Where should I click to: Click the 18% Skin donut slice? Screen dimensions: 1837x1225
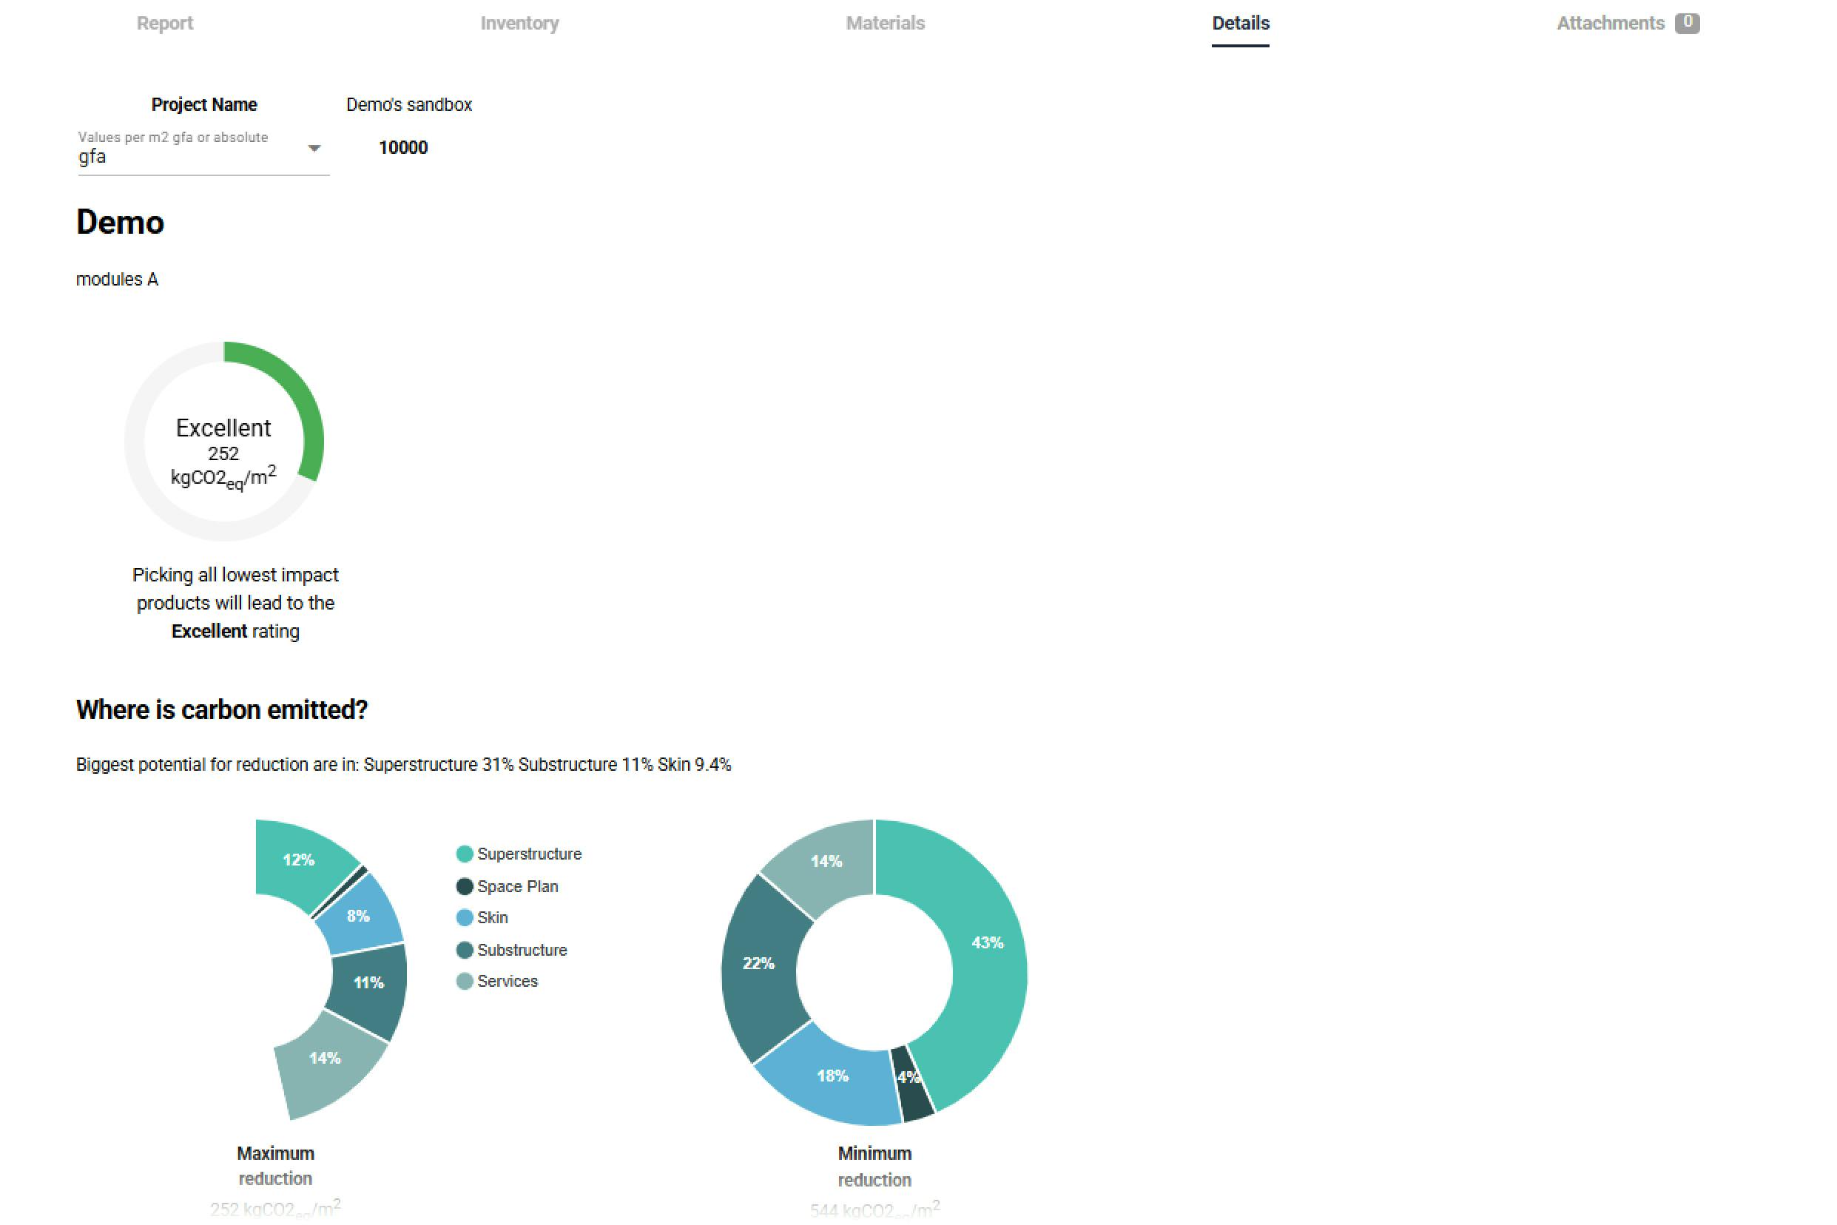click(832, 1076)
